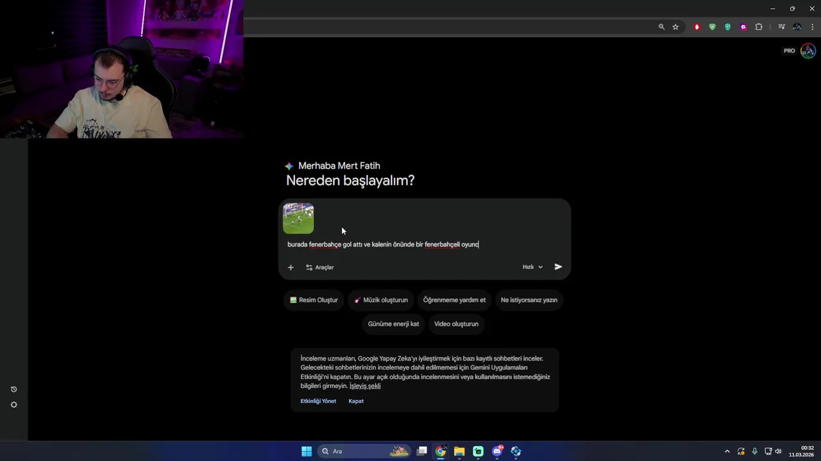Screen dimensions: 821x461
Task: Open the teal shield extension icon
Action: pyautogui.click(x=727, y=27)
